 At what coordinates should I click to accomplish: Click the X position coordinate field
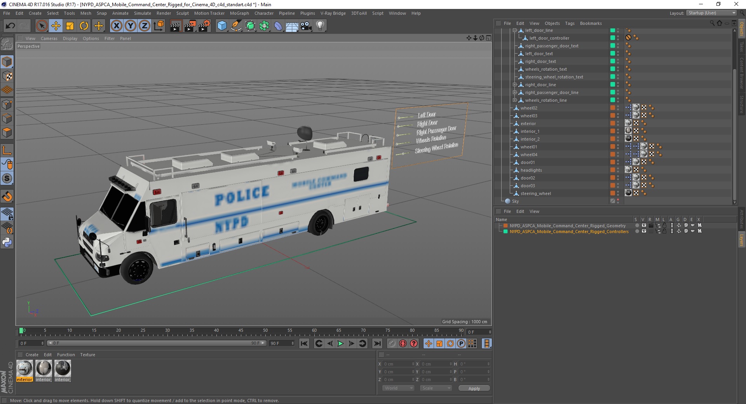tap(398, 364)
